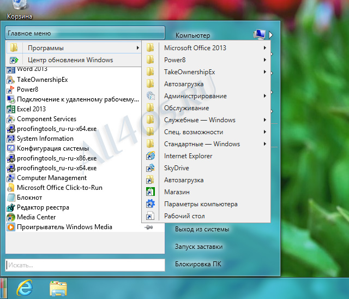The height and width of the screenshot is (299, 349).
Task: Open Internet Explorer from taskbar
Action: 25,288
